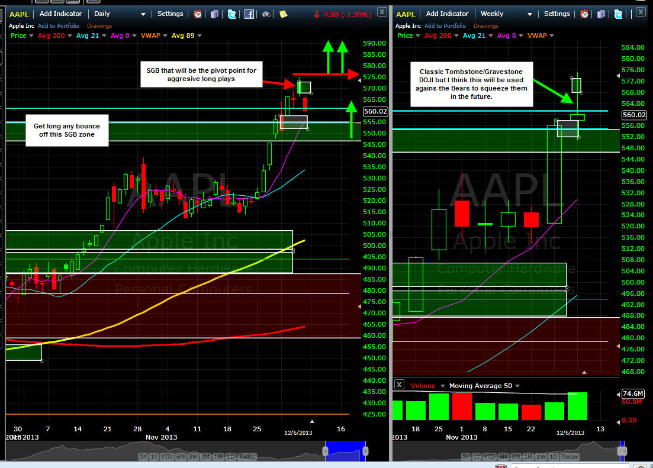This screenshot has width=653, height=468.
Task: Open price alert clock in Daily chart
Action: (x=198, y=14)
